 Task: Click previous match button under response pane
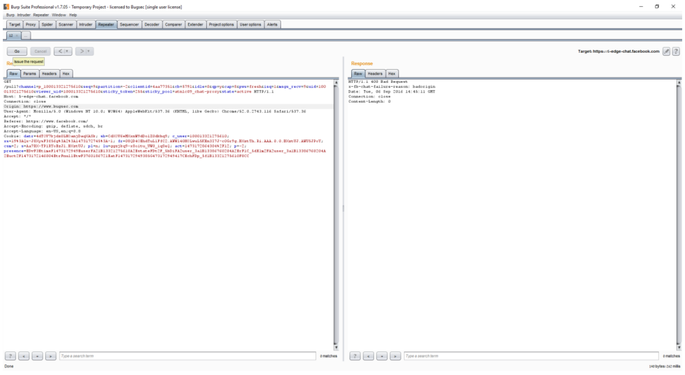click(x=369, y=356)
